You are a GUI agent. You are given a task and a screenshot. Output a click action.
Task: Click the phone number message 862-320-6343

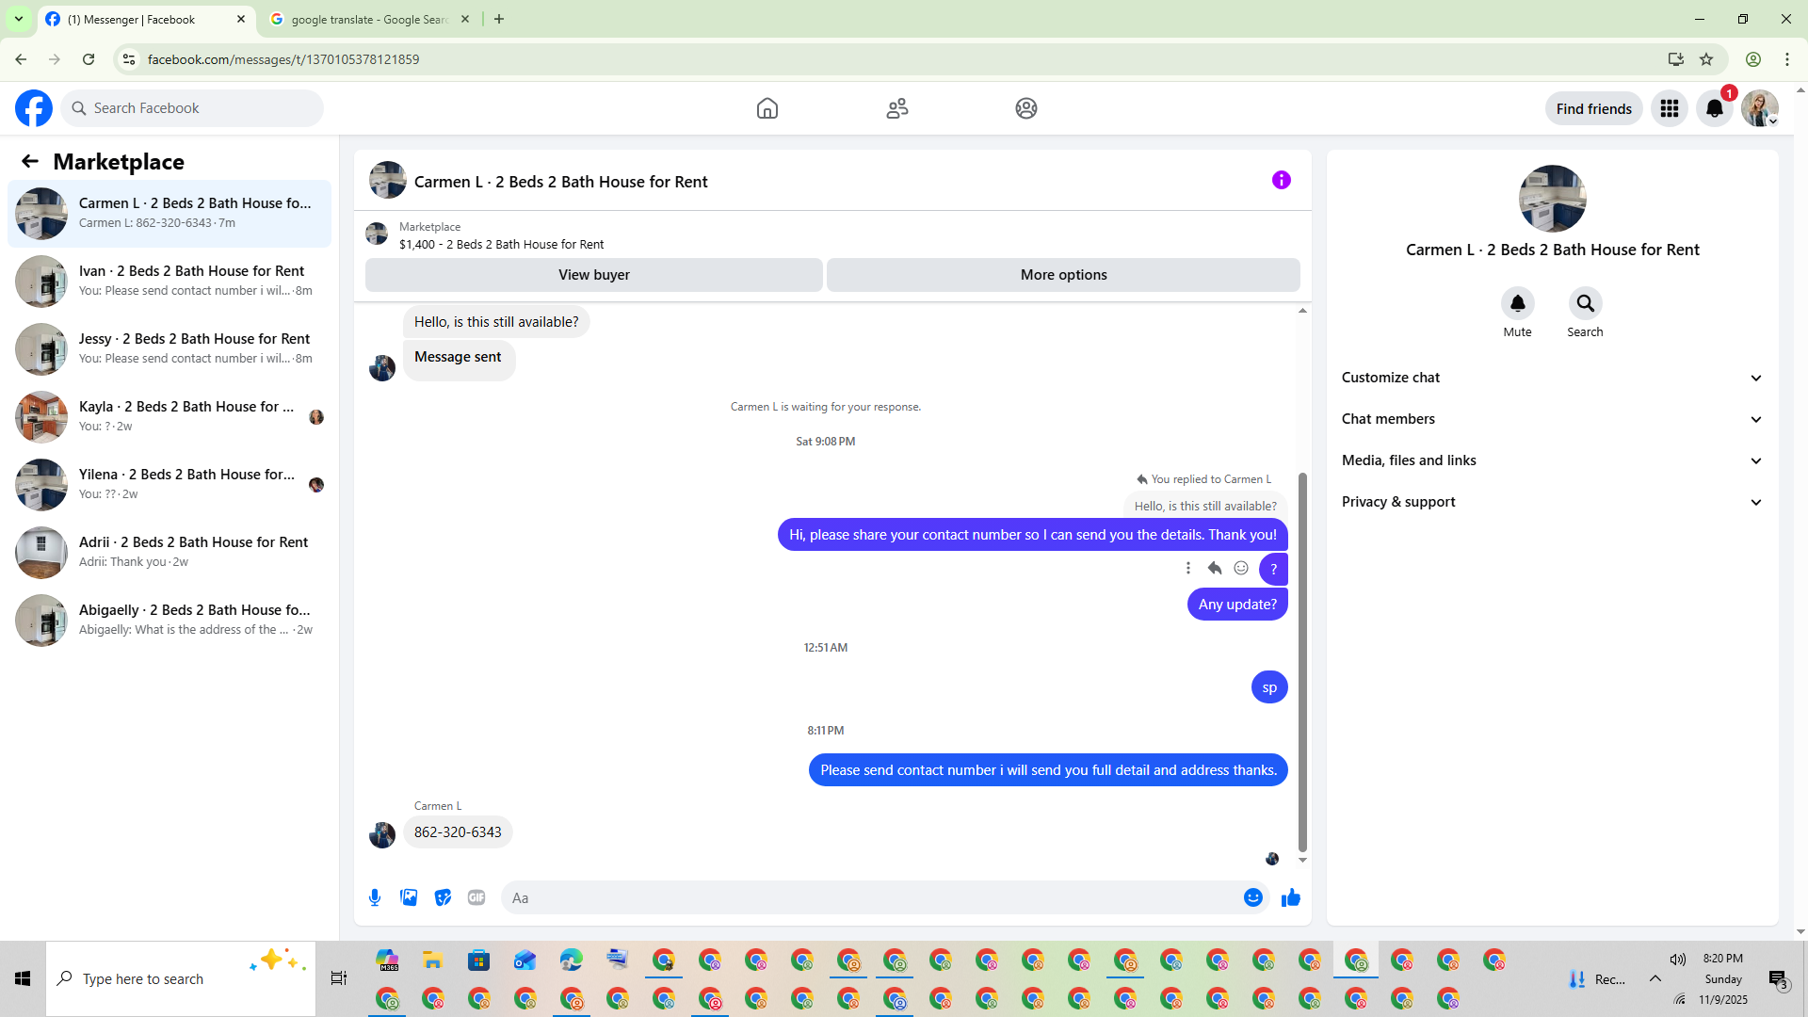coord(458,832)
